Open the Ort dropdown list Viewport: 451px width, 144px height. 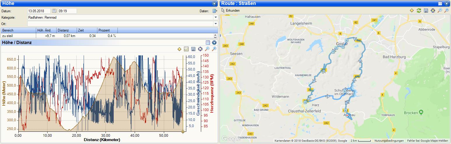tap(215, 24)
